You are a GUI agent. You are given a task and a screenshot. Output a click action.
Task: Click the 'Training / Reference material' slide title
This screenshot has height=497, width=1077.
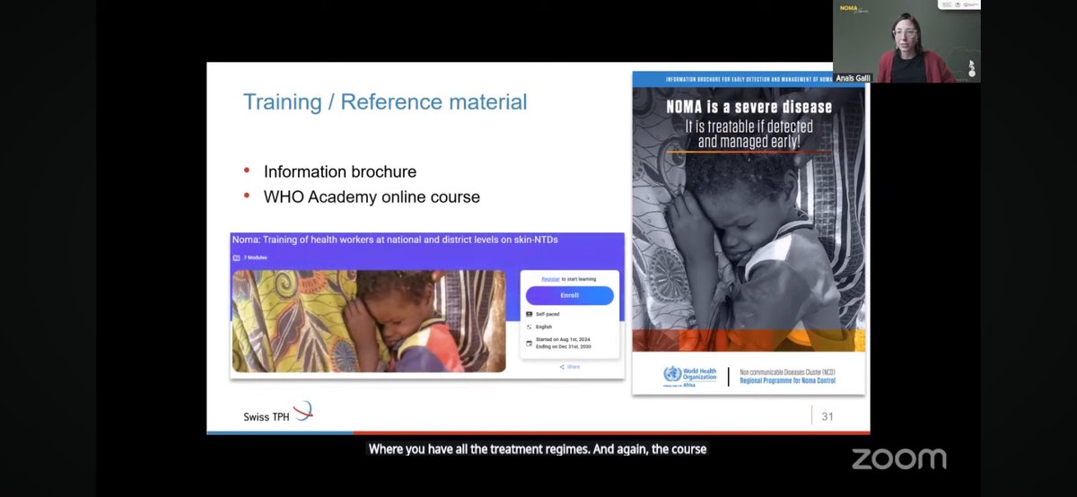pos(385,101)
